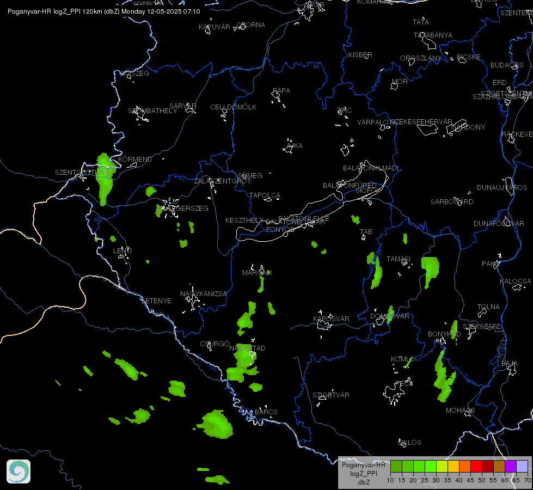
Task: Click the KISBÉR city label
Action: (360, 55)
